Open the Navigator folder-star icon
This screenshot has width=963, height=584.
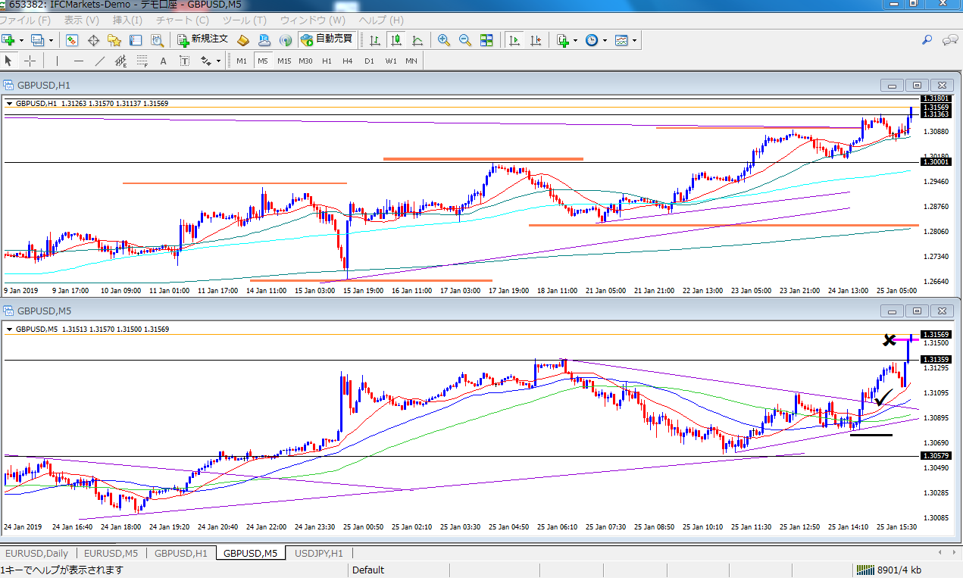coord(115,39)
